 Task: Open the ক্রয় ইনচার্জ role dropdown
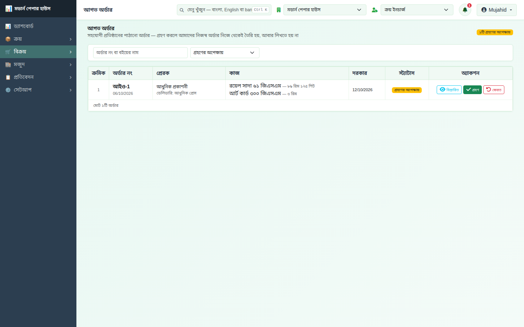417,10
